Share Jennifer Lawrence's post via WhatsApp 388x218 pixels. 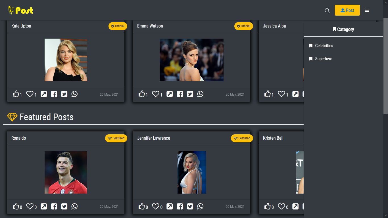[200, 206]
